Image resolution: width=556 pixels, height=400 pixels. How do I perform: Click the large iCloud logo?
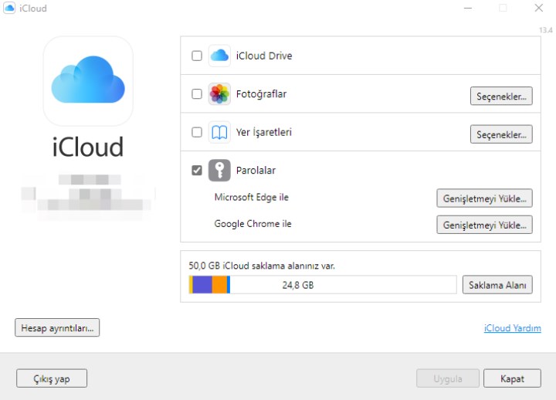[x=88, y=81]
